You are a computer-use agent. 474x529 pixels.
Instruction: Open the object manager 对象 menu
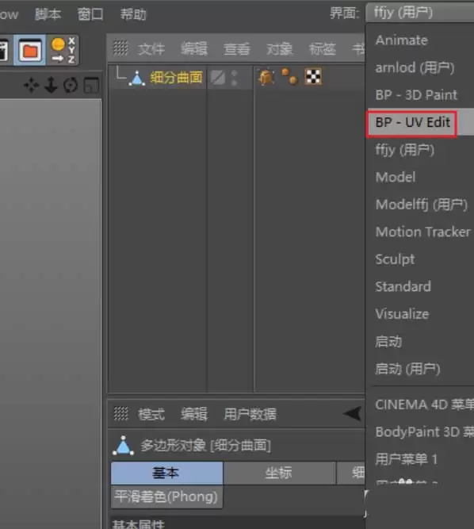tap(279, 49)
